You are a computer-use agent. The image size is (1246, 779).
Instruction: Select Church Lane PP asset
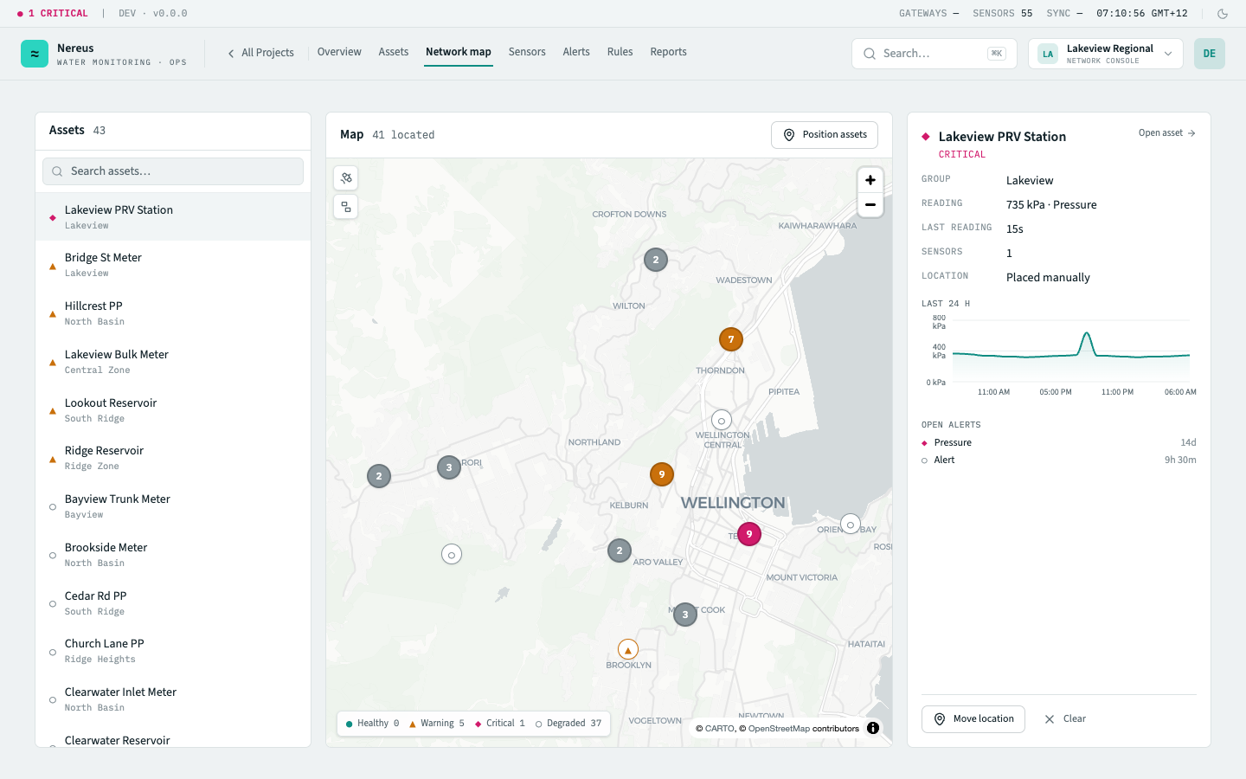(x=173, y=651)
